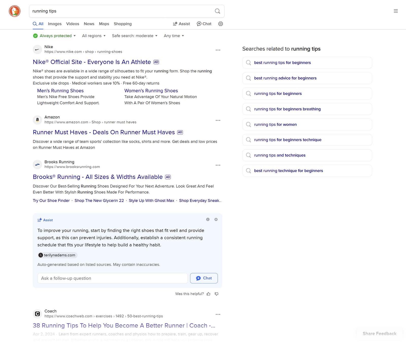Open the Assist info icon
This screenshot has width=406, height=343.
[x=208, y=219]
